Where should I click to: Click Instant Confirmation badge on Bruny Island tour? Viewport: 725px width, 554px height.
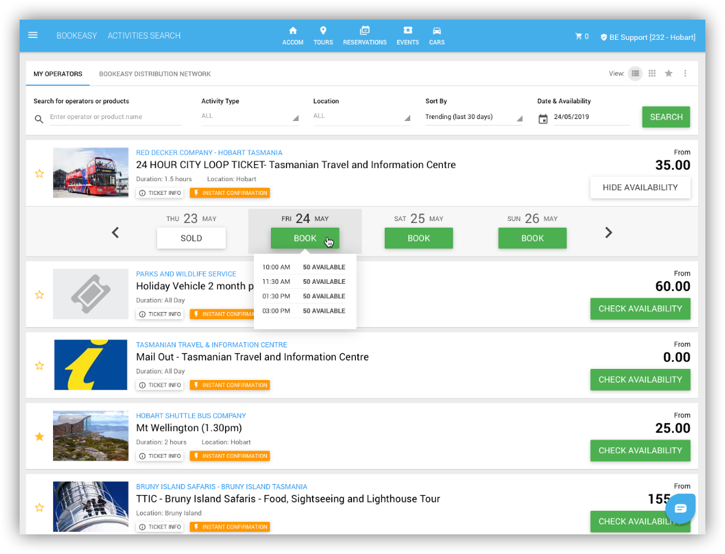click(x=230, y=527)
